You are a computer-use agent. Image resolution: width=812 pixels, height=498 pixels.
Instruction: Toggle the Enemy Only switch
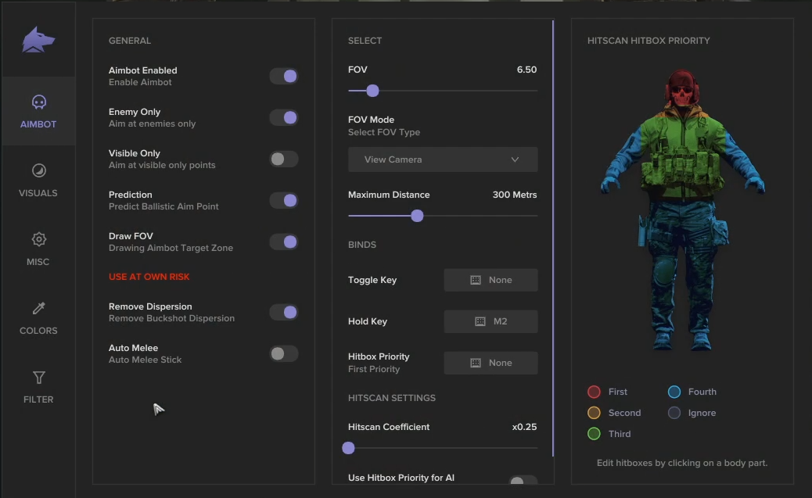284,117
